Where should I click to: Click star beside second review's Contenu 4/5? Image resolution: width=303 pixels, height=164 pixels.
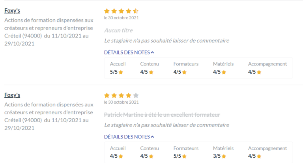pos(151,156)
